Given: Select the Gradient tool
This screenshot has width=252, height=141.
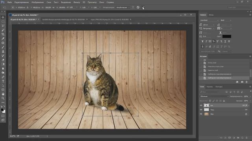Looking at the screenshot, I should point(3,64).
